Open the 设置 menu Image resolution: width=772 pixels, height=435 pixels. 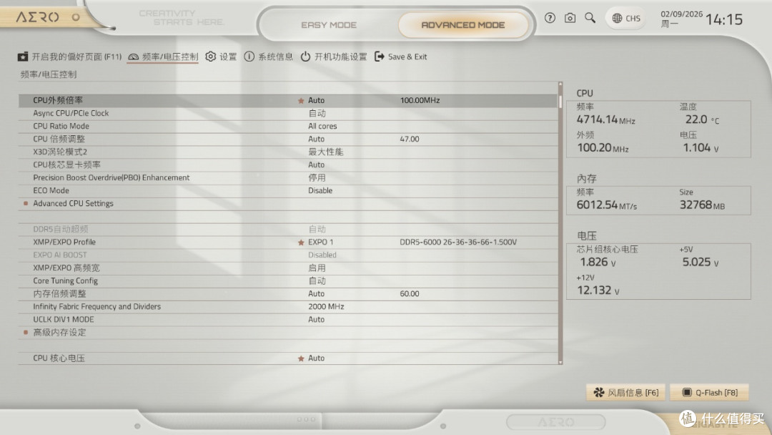[x=221, y=57]
